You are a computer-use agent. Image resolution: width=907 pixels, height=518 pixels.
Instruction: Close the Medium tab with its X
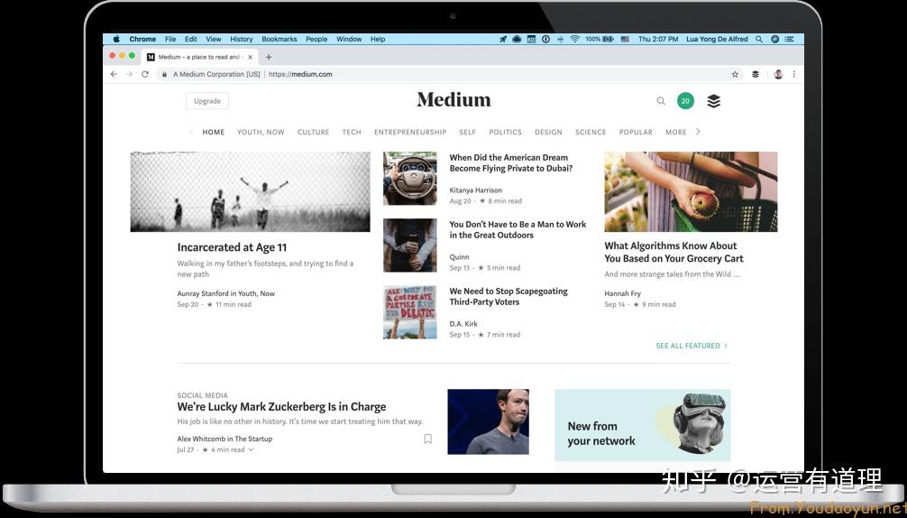[250, 57]
